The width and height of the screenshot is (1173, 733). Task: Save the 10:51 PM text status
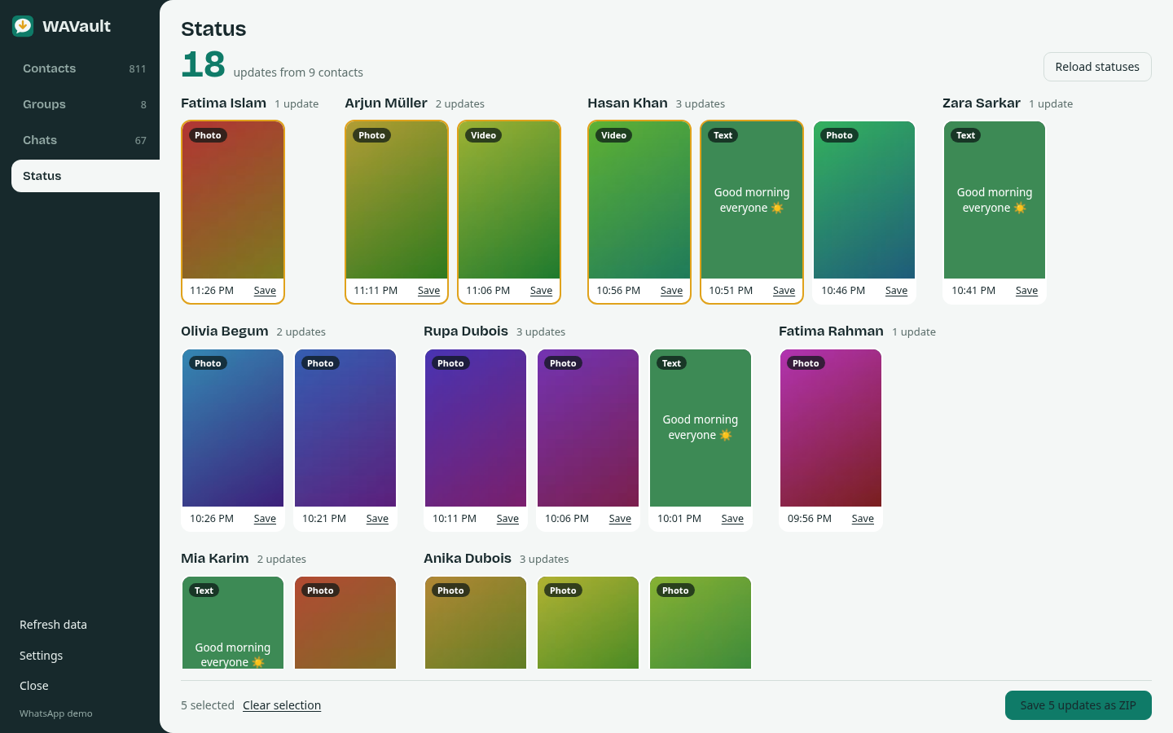pyautogui.click(x=784, y=291)
